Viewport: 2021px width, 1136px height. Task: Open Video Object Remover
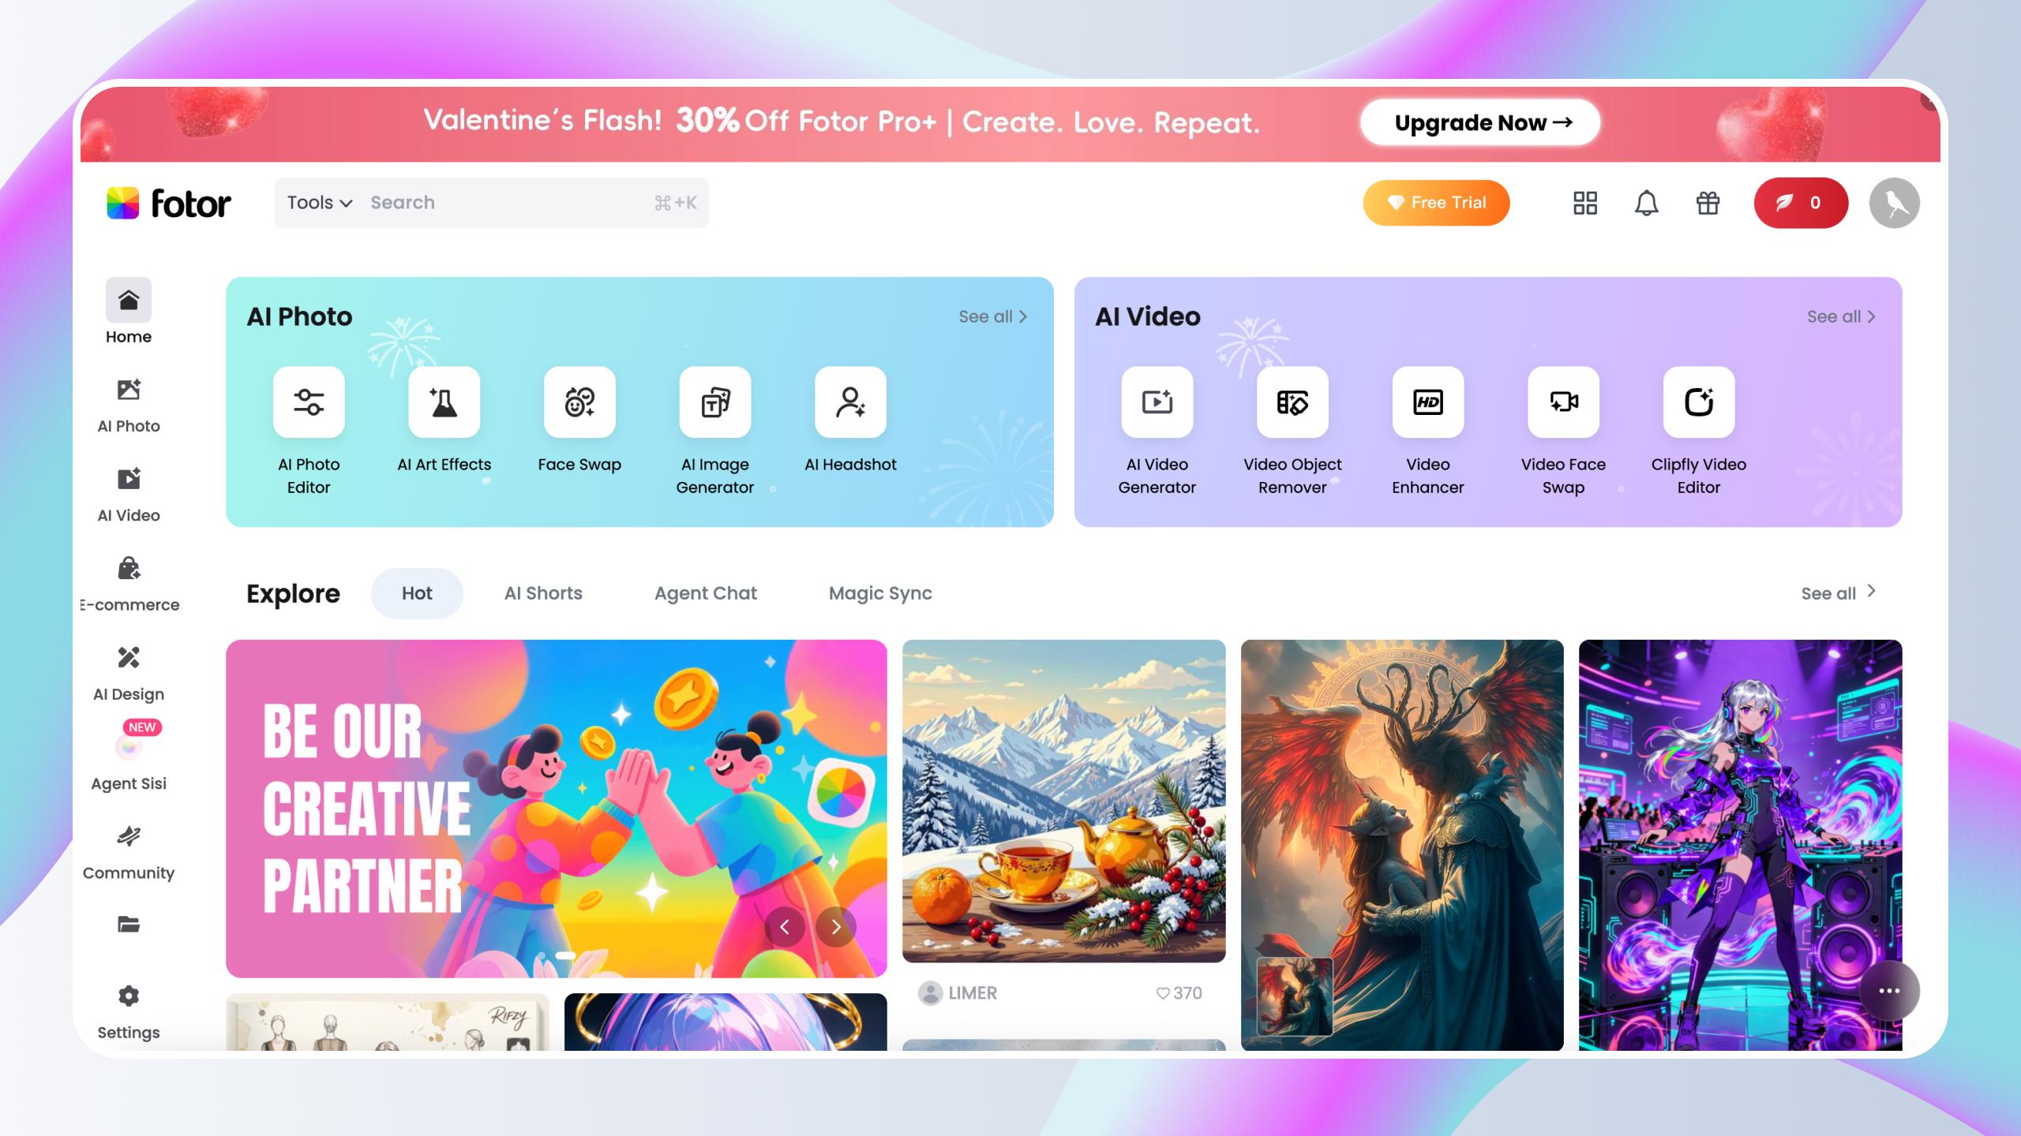pos(1292,402)
